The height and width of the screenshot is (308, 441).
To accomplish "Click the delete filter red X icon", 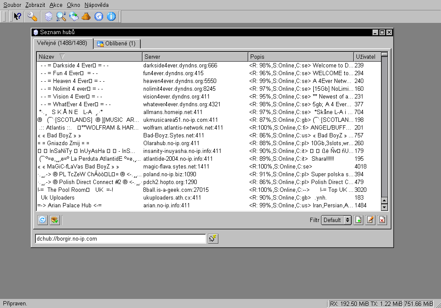I will pos(382,220).
